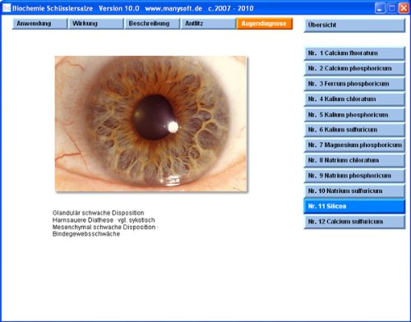
Task: Click text 'Mesenchymal schwache Disposition'
Action: pyautogui.click(x=104, y=228)
